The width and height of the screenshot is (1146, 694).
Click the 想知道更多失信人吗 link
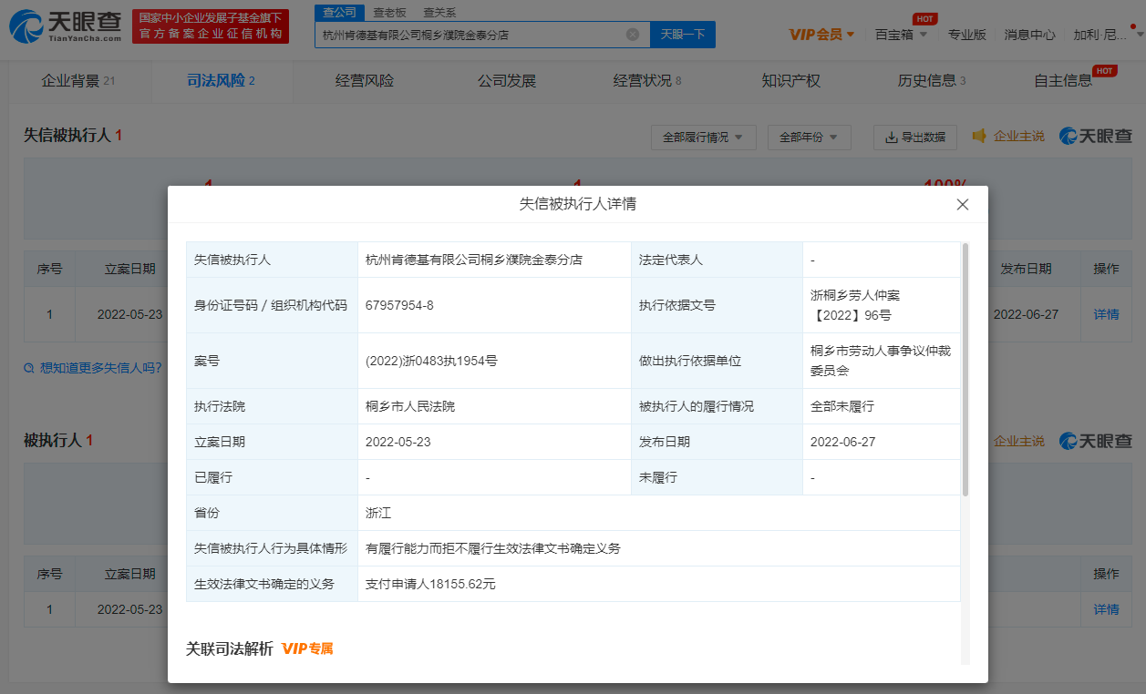click(x=101, y=368)
